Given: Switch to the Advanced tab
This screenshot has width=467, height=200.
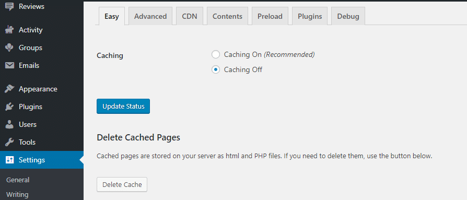Looking at the screenshot, I should pyautogui.click(x=150, y=16).
